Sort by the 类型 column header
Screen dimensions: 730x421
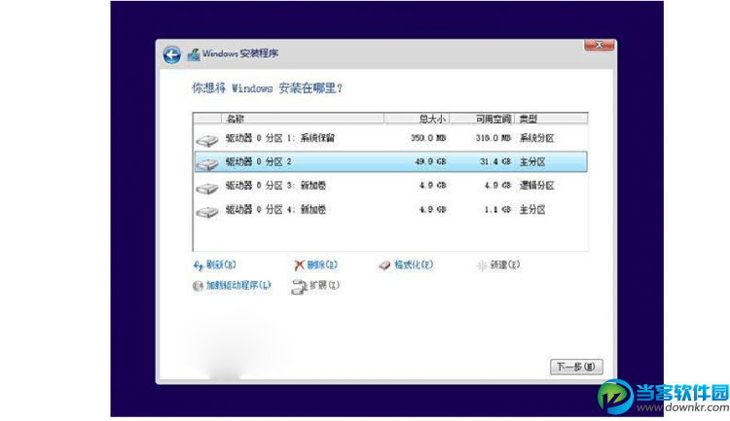pyautogui.click(x=551, y=119)
